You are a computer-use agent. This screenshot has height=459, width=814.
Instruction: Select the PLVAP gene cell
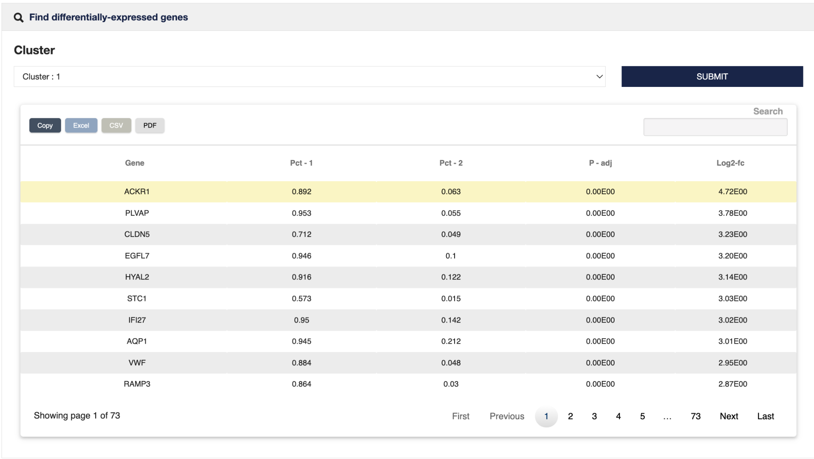(137, 213)
